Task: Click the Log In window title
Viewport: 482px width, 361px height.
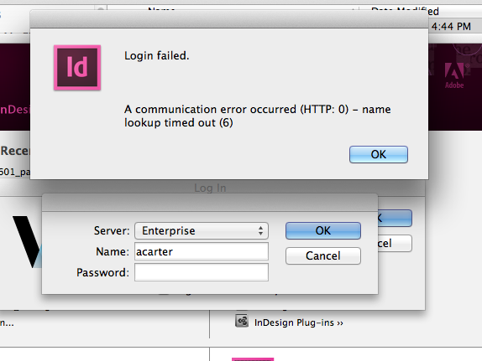Action: tap(210, 188)
